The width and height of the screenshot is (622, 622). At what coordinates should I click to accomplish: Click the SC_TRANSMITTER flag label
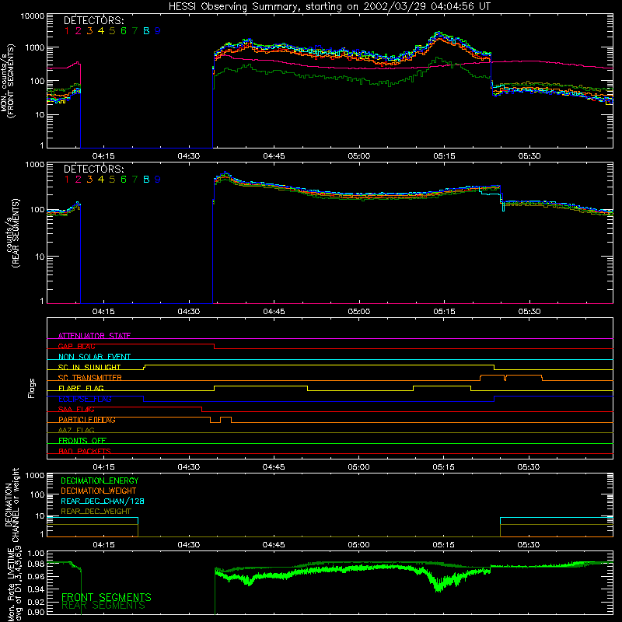89,377
